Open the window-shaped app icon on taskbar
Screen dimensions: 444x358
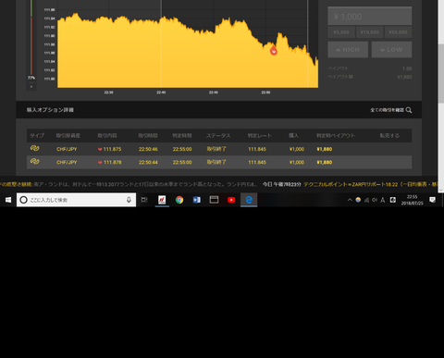coord(214,200)
